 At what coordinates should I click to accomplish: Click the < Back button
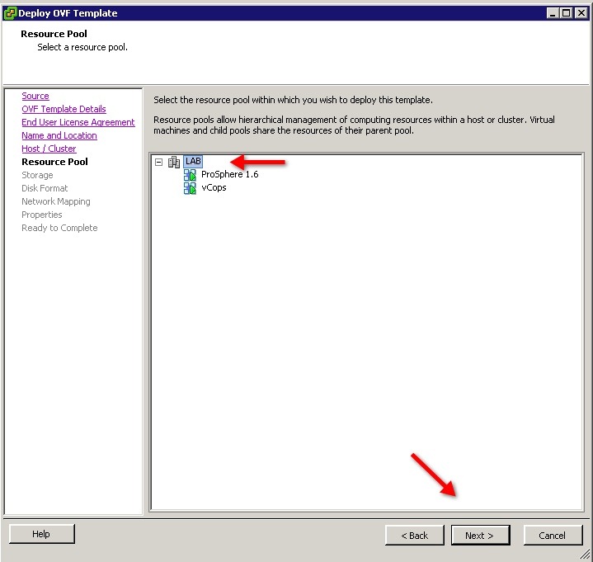[414, 536]
